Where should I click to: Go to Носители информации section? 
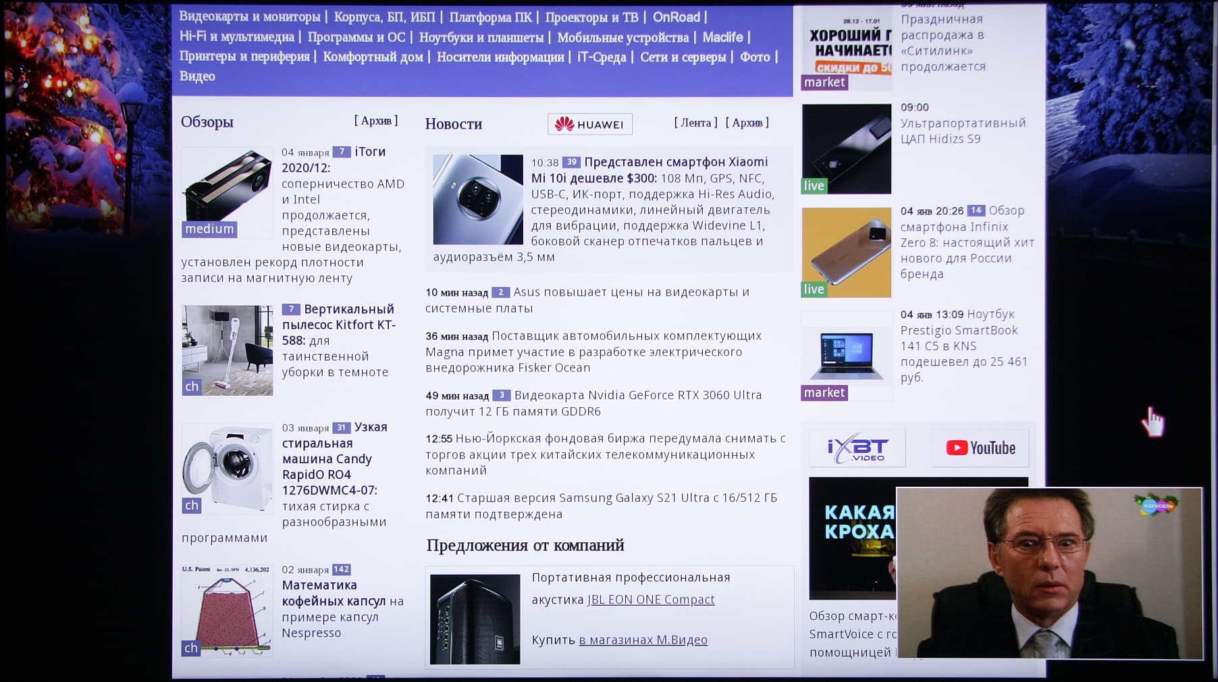point(500,57)
